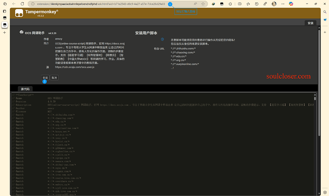329x196 pixels.
Task: Expand the remaining included URLs ellipsis
Action: click(x=172, y=68)
